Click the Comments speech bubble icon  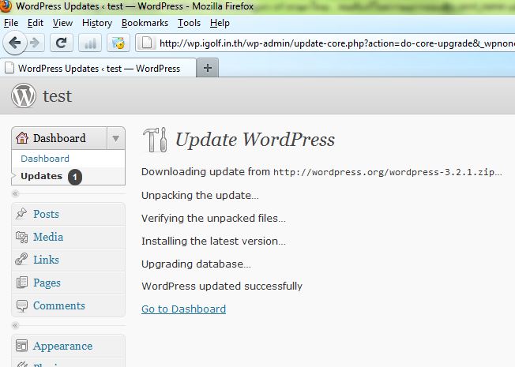point(22,305)
